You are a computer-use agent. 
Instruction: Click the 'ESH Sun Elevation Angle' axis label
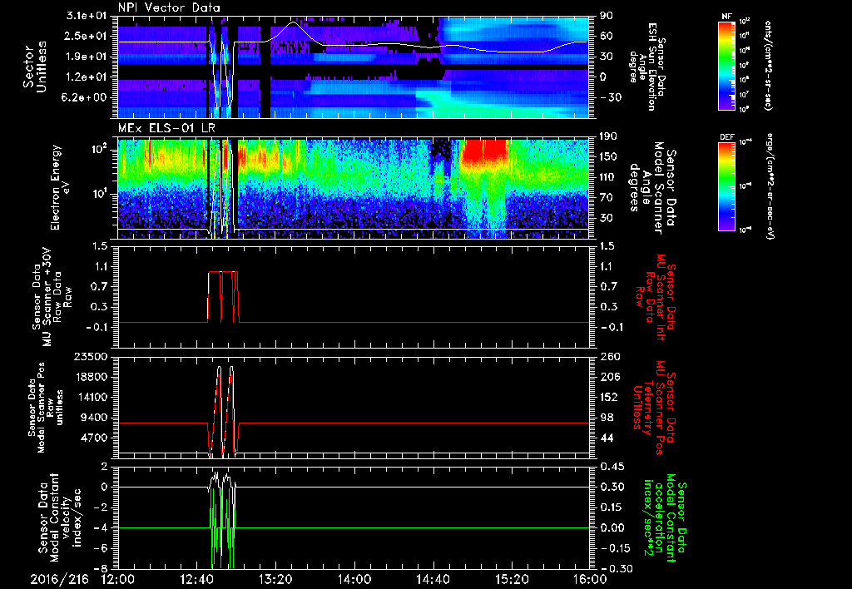click(x=649, y=67)
